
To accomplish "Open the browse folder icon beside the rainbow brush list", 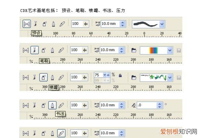I will coord(134,50).
